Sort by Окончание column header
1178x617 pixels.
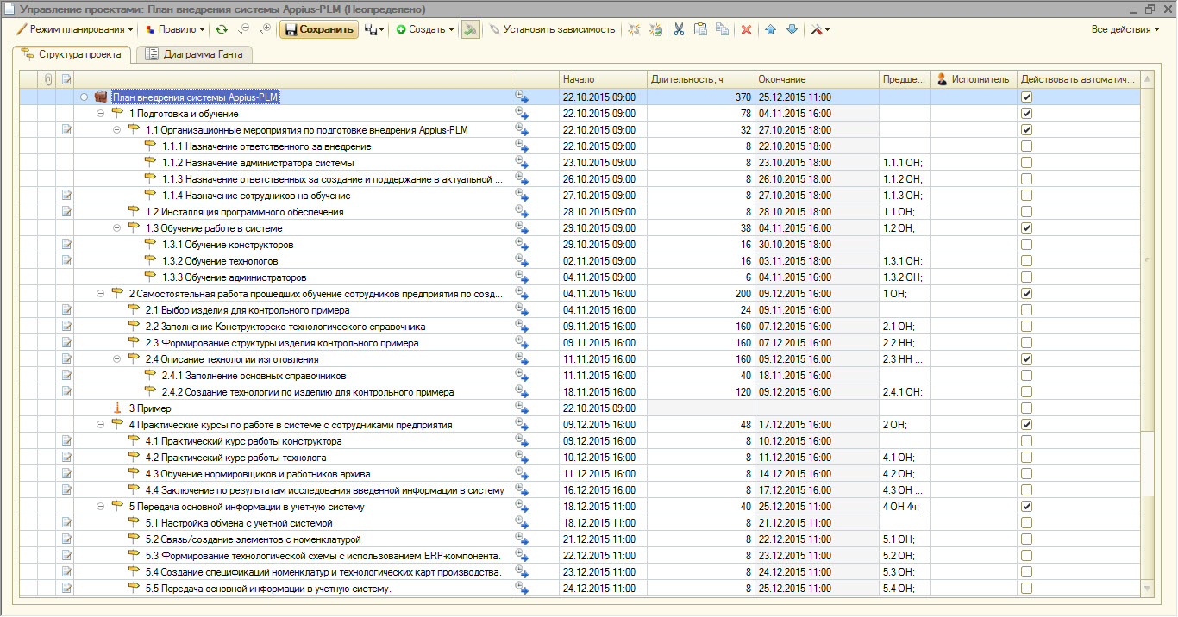(818, 79)
